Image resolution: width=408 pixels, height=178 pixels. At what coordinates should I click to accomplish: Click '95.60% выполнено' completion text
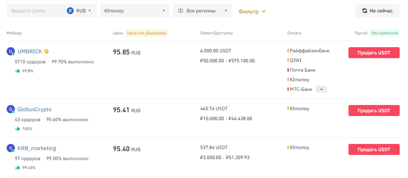pyautogui.click(x=67, y=120)
